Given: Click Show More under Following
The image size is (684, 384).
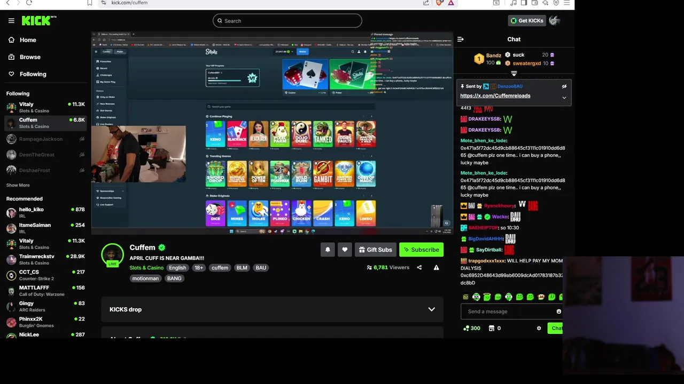Looking at the screenshot, I should pyautogui.click(x=18, y=185).
